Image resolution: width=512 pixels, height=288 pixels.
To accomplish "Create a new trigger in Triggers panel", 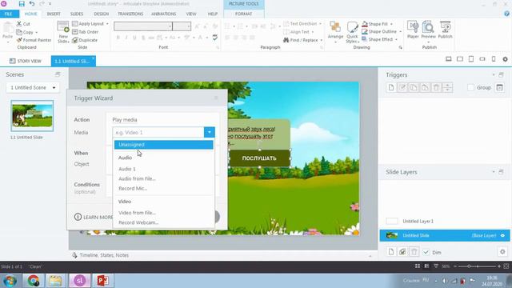I will tap(391, 87).
